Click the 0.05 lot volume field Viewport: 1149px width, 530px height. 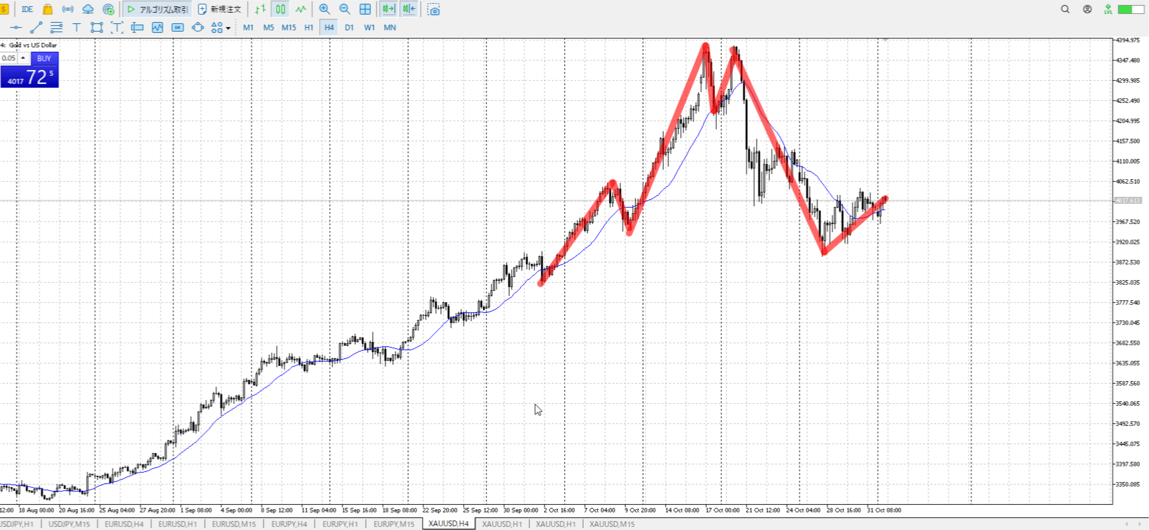click(9, 58)
